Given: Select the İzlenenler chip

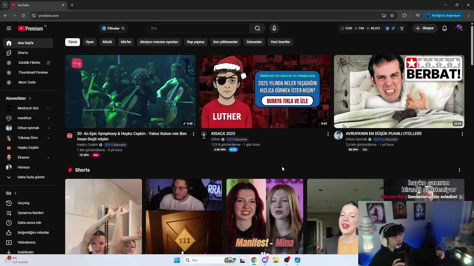Looking at the screenshot, I should coord(254,42).
